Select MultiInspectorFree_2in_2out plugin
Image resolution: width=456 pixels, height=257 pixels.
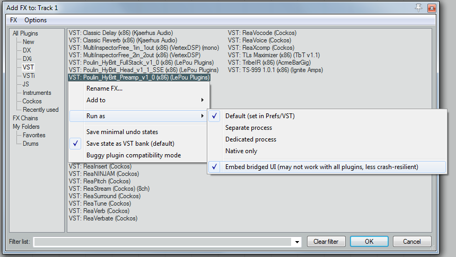(134, 55)
